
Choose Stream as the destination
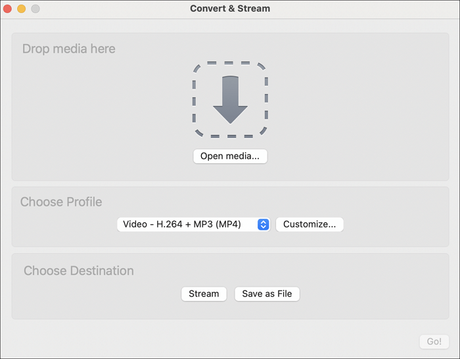click(x=204, y=294)
